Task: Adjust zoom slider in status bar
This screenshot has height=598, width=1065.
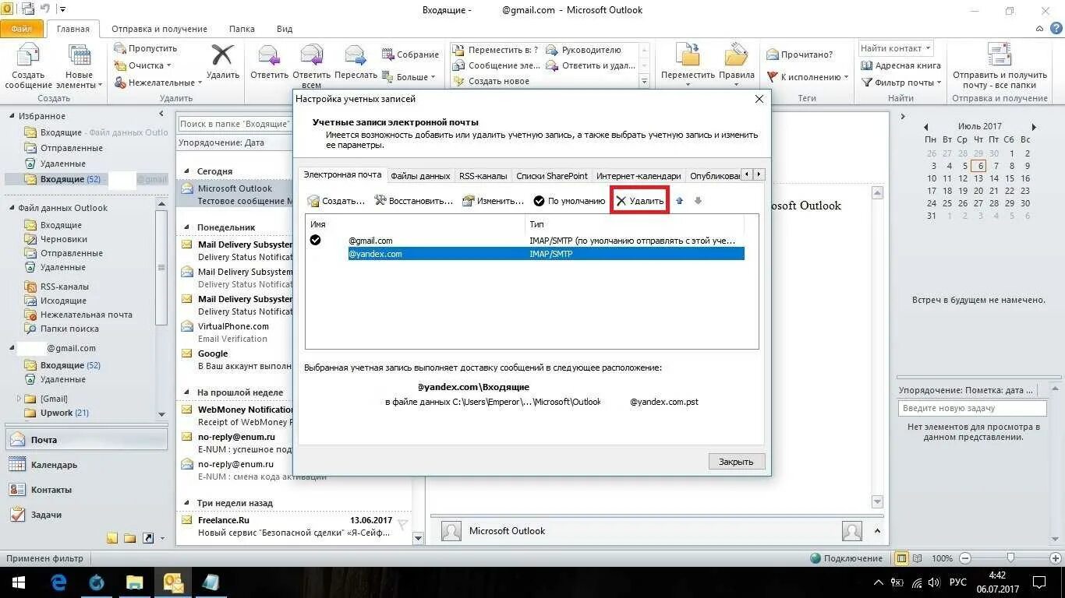Action: [x=1010, y=558]
